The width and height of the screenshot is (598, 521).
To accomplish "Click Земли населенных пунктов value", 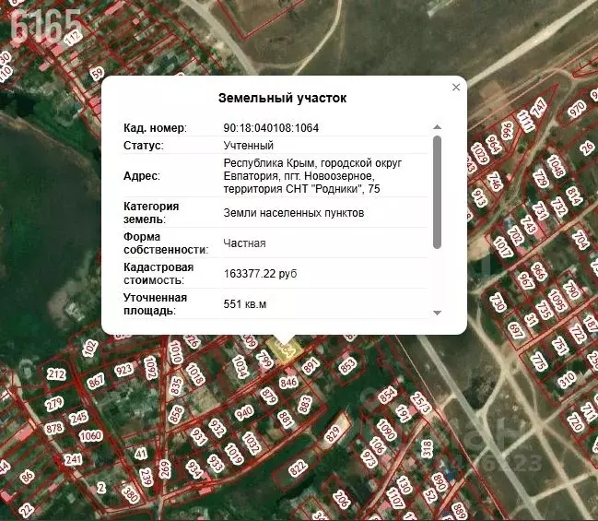I will tap(294, 213).
